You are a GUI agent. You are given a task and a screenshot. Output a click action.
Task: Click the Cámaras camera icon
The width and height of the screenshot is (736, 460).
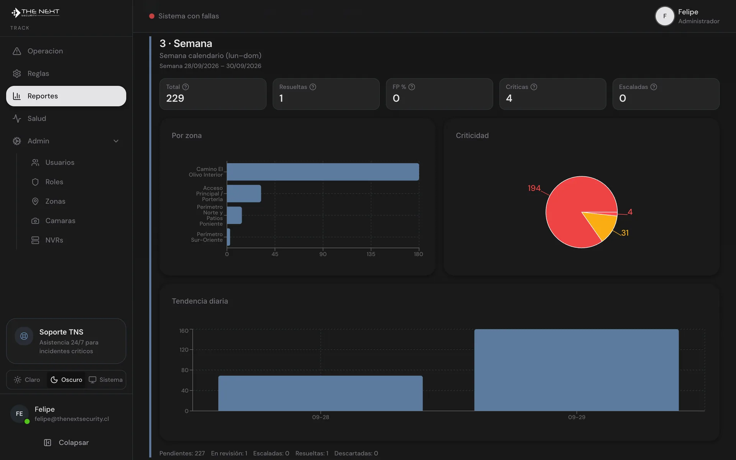click(x=35, y=221)
